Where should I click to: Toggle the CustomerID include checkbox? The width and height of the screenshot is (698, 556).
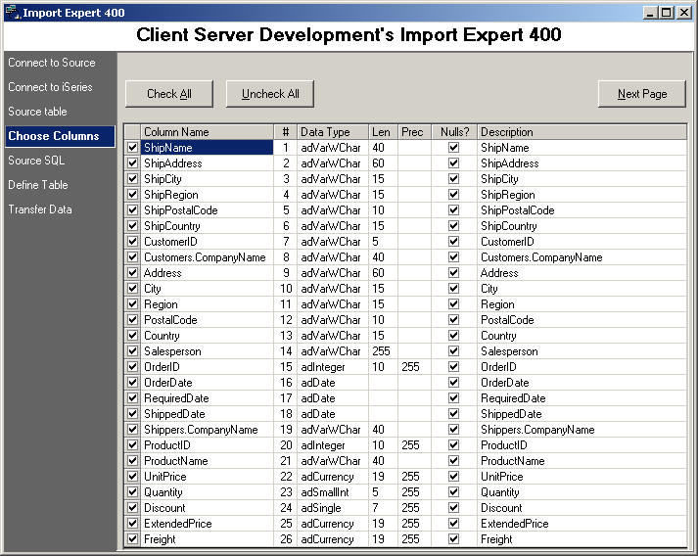133,241
